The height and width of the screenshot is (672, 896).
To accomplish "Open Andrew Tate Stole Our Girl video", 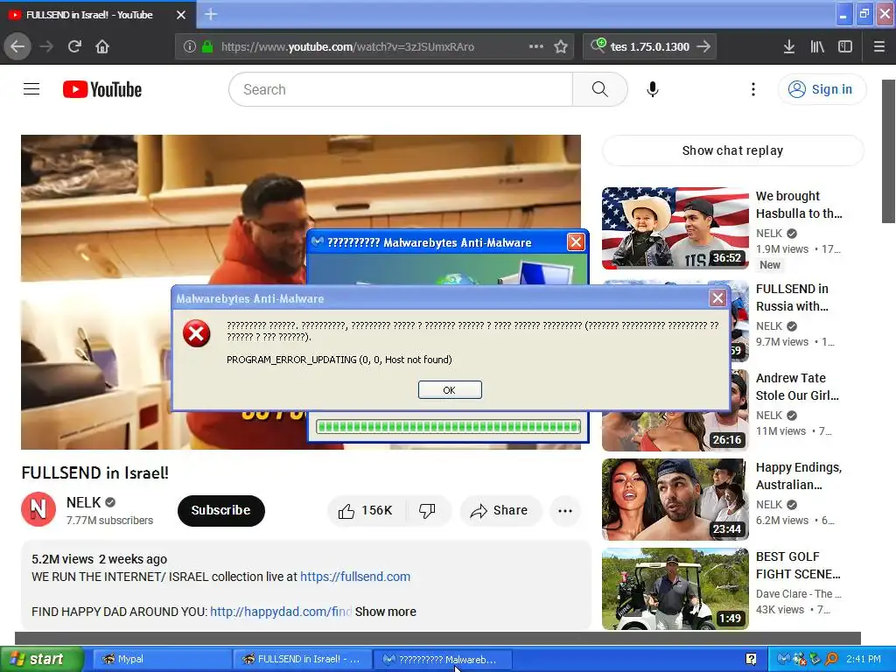I will coord(797,386).
